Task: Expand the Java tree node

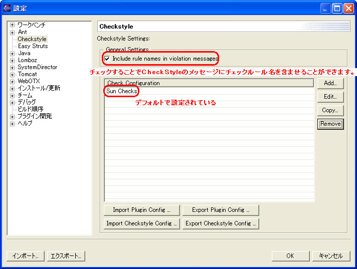Action: [13, 53]
